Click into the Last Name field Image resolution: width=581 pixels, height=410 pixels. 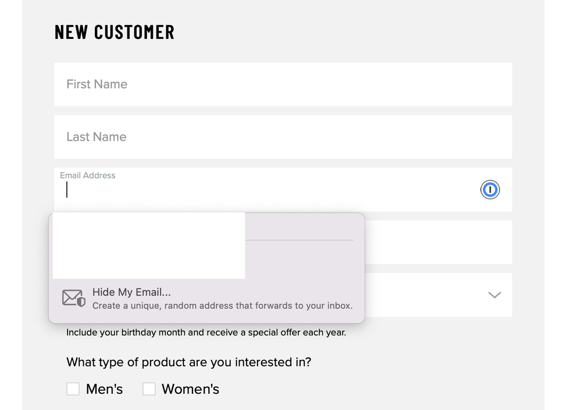tap(283, 137)
